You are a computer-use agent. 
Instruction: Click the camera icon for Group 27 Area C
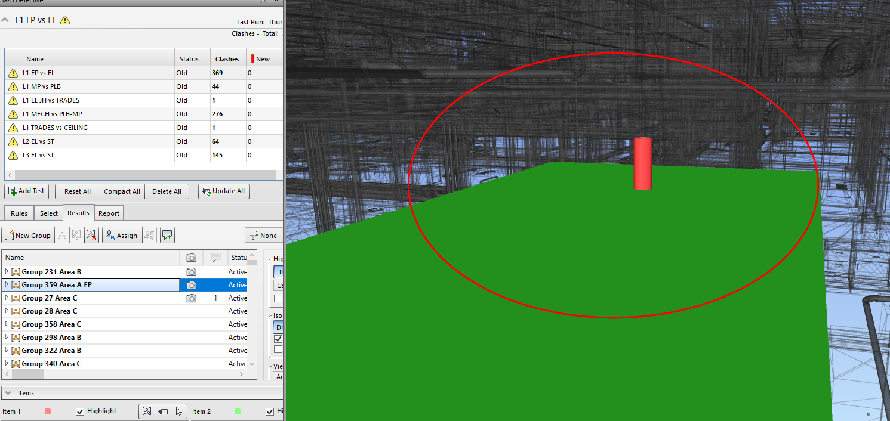click(x=191, y=298)
